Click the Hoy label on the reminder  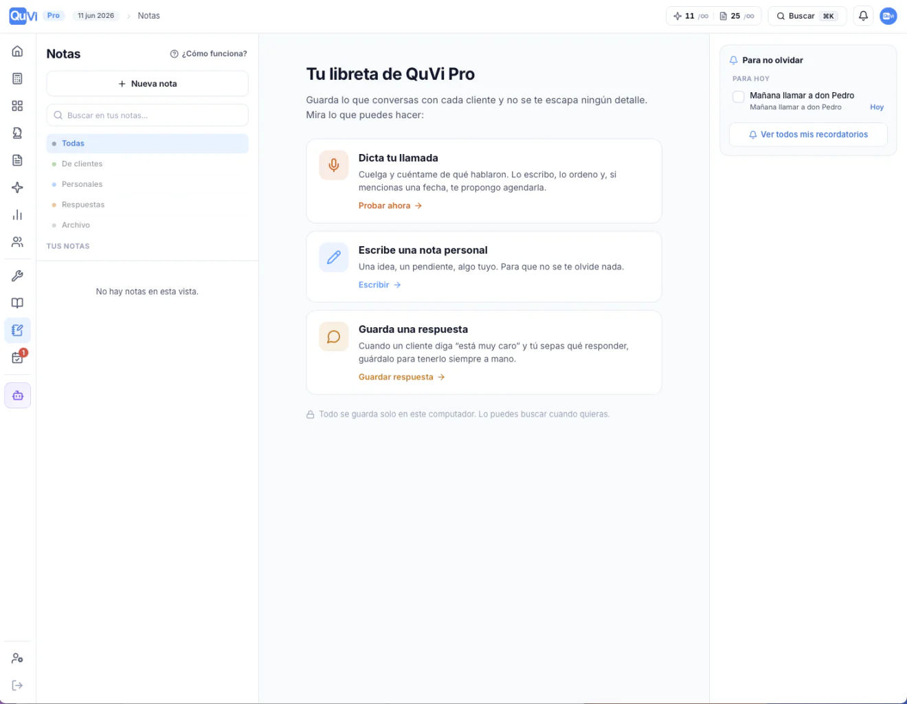[877, 107]
